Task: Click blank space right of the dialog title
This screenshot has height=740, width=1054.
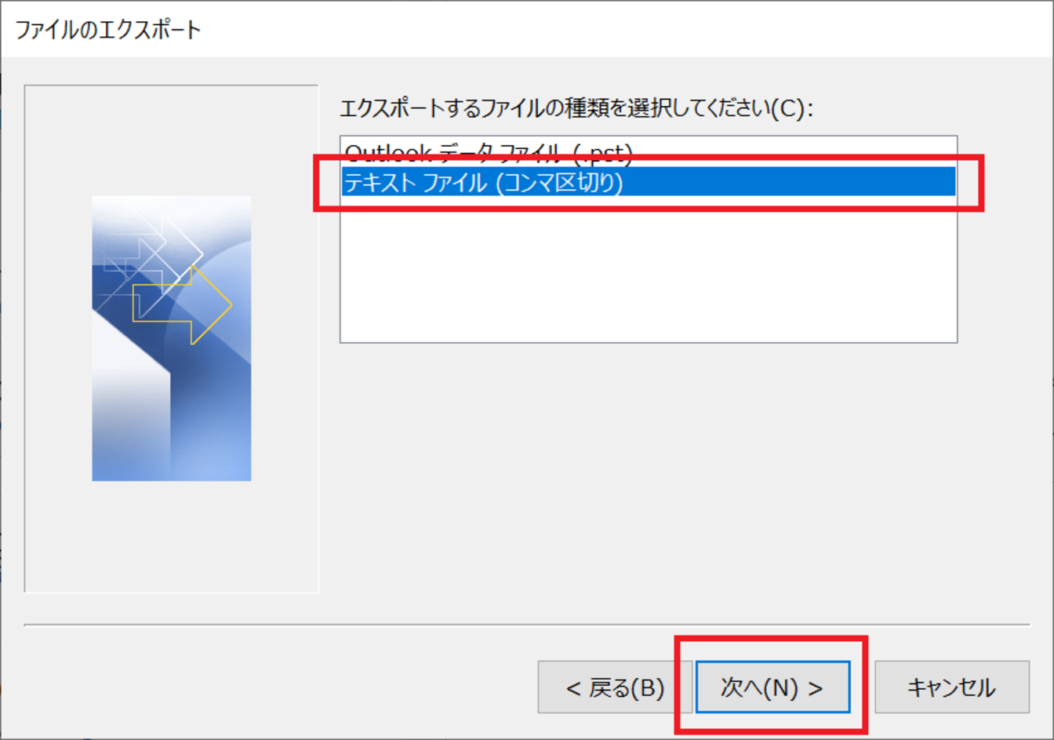Action: click(627, 30)
